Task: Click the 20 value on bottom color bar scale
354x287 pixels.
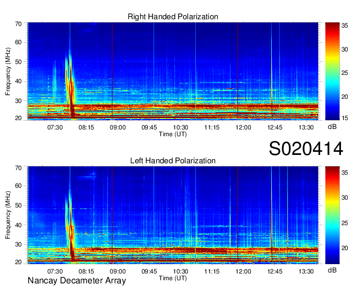Action: [x=345, y=248]
